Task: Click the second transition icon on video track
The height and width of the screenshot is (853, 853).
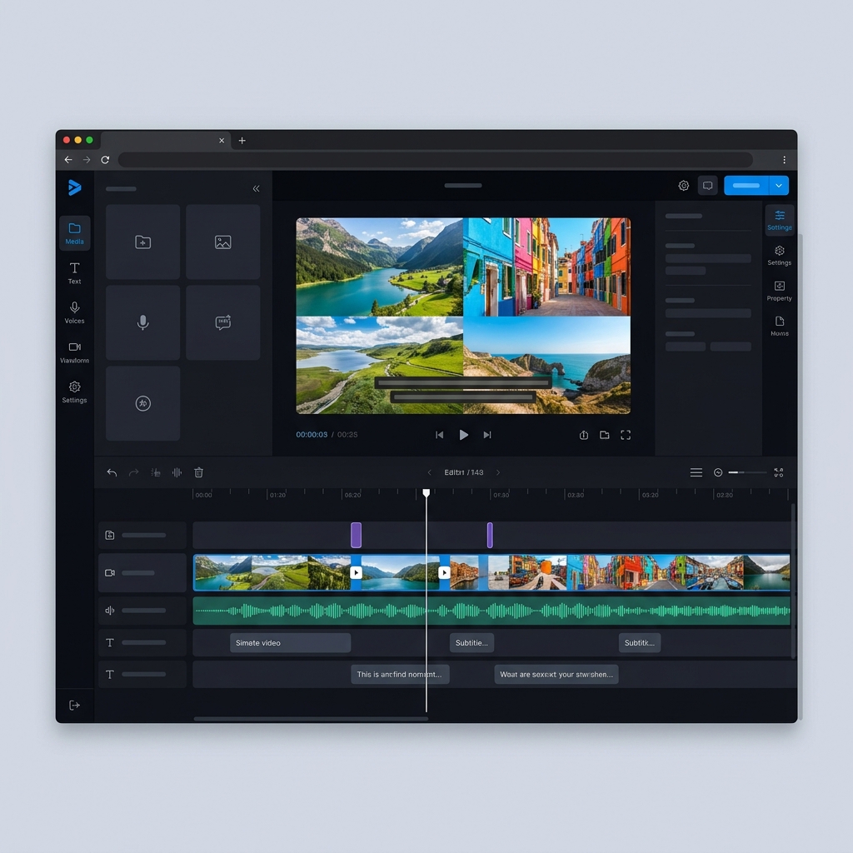Action: tap(444, 572)
